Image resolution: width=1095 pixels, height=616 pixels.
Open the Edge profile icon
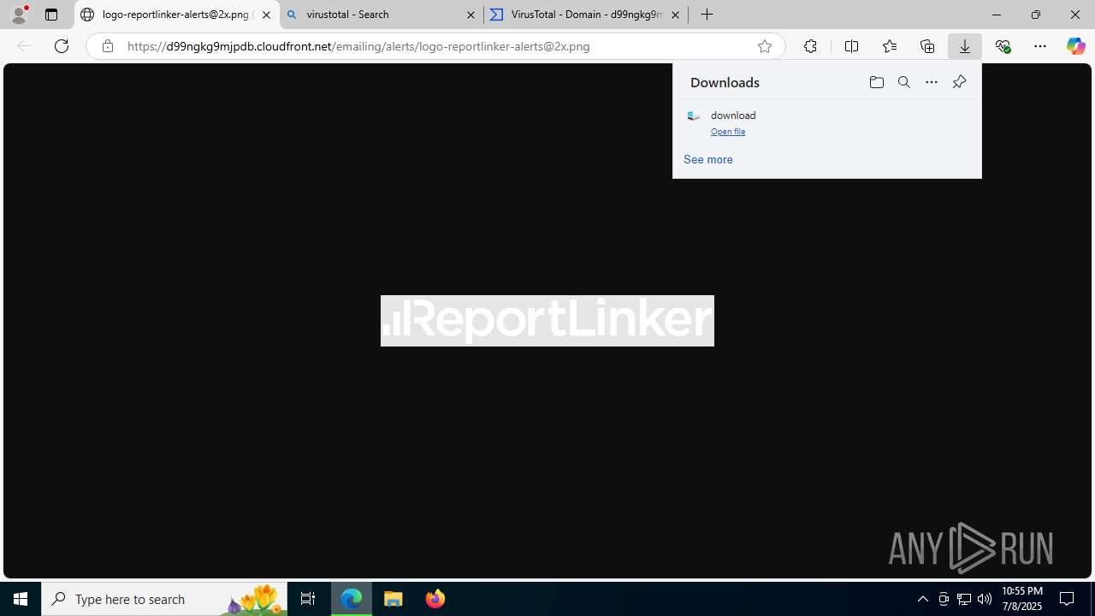tap(19, 14)
